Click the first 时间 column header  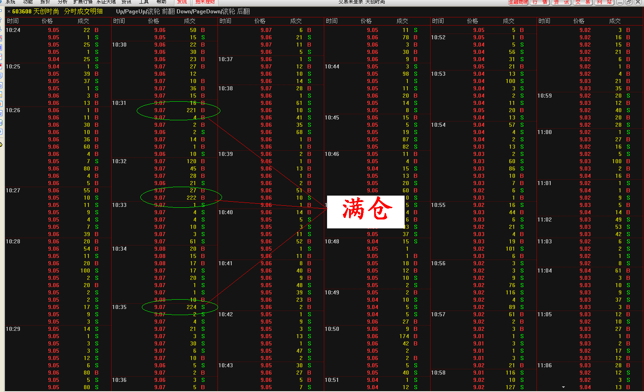pyautogui.click(x=13, y=21)
